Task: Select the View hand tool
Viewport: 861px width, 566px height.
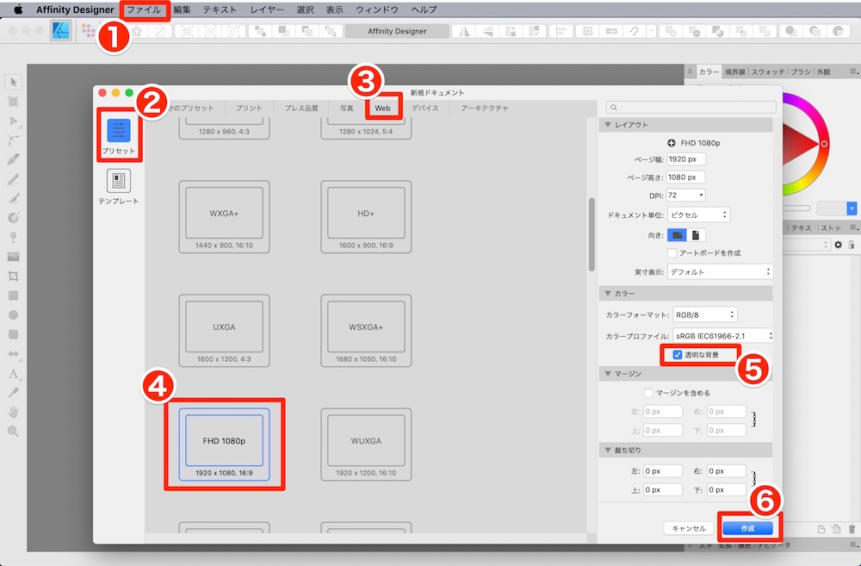Action: 13,412
